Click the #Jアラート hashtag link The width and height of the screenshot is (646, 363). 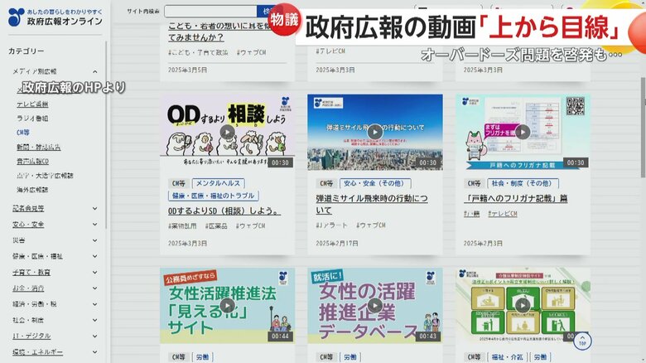point(332,225)
